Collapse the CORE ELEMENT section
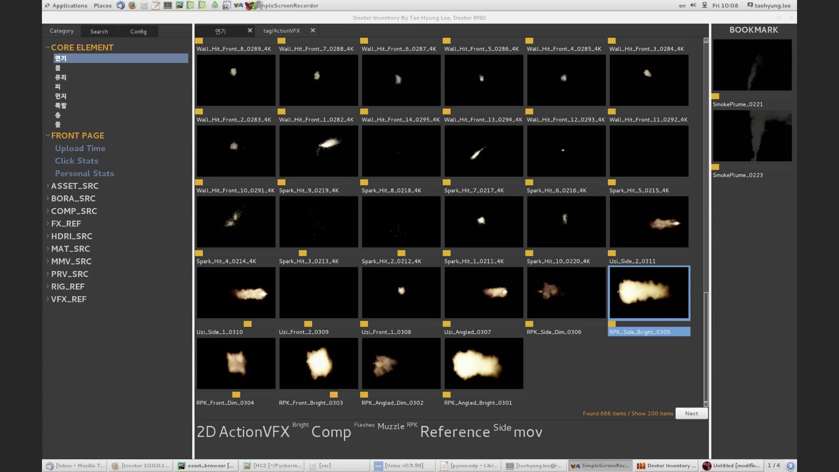Viewport: 839px width, 472px height. tap(48, 47)
